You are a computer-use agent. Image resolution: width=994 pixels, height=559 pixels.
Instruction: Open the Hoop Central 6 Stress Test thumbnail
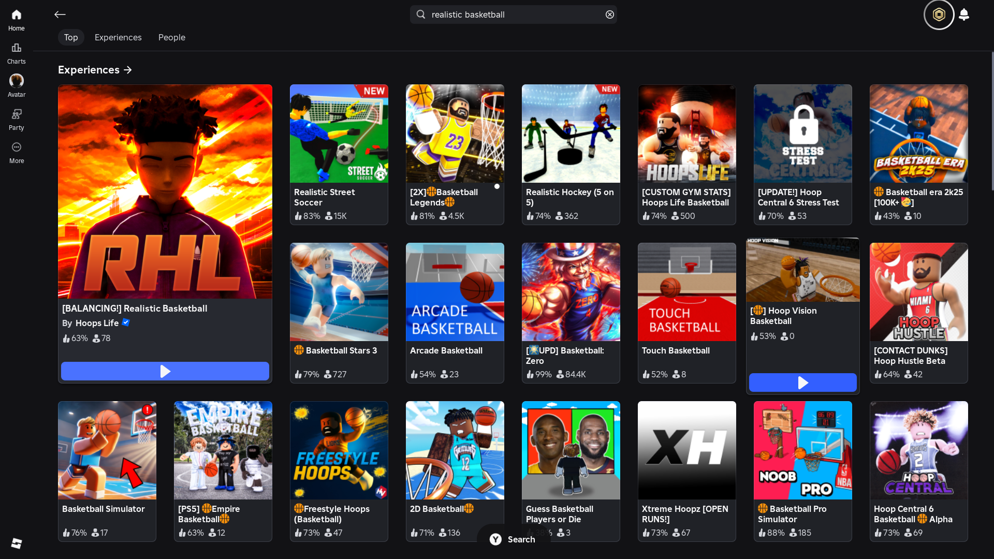803,134
